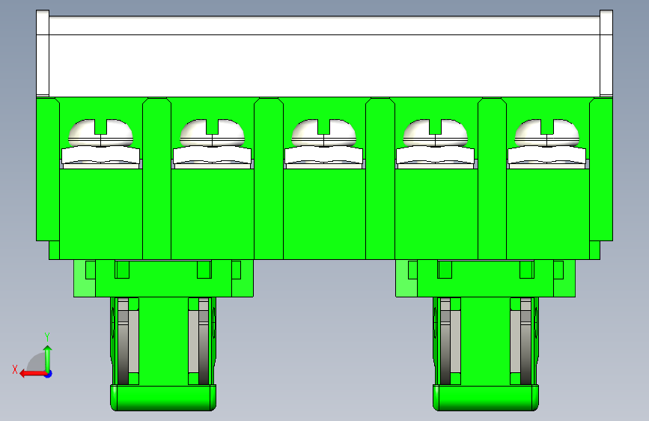Select the white top cover of the terminal block

325,54
